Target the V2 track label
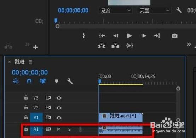This screenshot has height=138, width=196. [36, 108]
